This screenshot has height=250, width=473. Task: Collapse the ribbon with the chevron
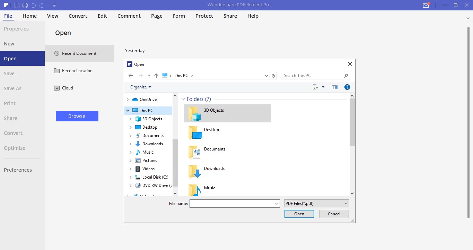(x=467, y=18)
